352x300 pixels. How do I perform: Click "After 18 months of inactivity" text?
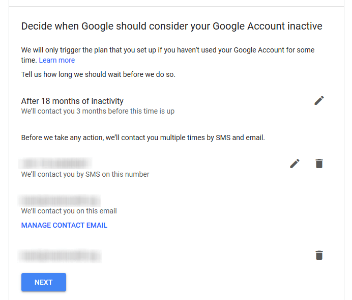[72, 101]
